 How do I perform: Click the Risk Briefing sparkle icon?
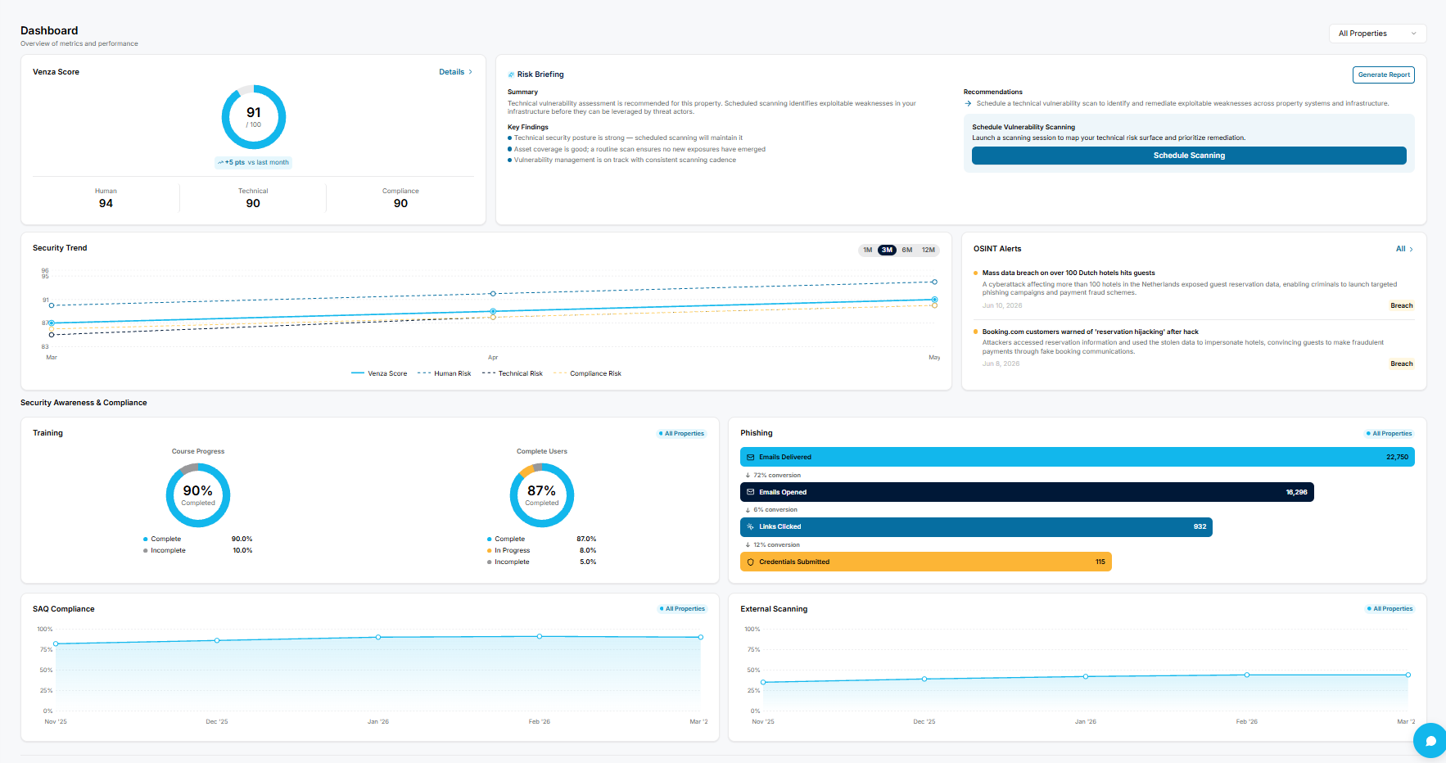(x=511, y=74)
